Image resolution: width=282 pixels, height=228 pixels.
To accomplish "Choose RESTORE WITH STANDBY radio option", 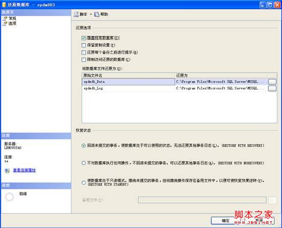I will (84, 183).
